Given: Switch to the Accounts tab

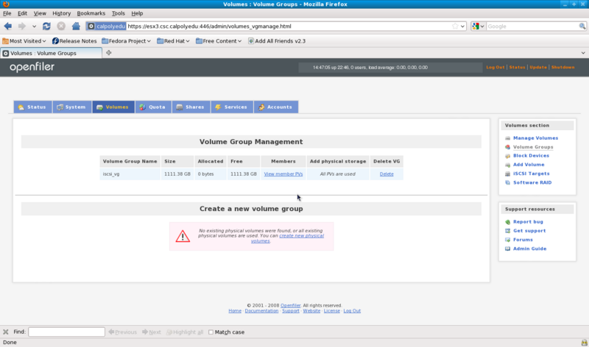Looking at the screenshot, I should 275,107.
